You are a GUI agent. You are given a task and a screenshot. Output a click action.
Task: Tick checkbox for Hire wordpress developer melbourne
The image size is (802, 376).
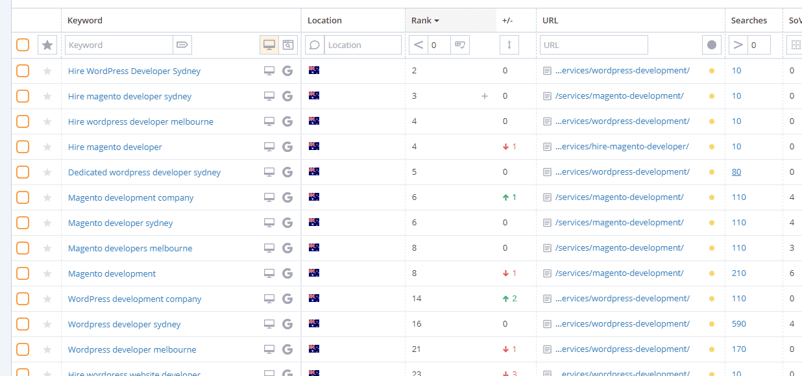pos(23,121)
